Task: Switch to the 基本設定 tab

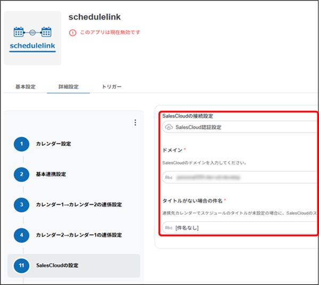Action: pyautogui.click(x=26, y=87)
